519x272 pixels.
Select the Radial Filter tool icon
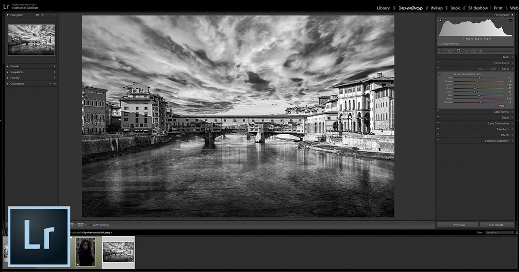tap(474, 51)
